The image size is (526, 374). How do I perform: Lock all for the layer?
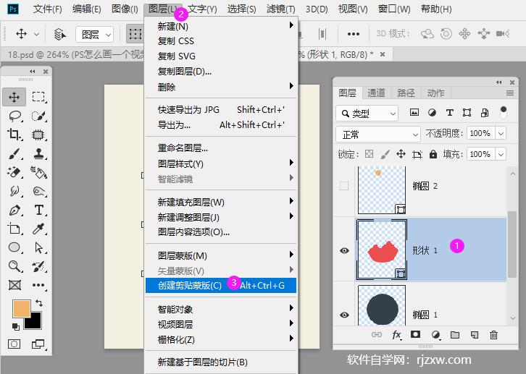click(x=433, y=154)
